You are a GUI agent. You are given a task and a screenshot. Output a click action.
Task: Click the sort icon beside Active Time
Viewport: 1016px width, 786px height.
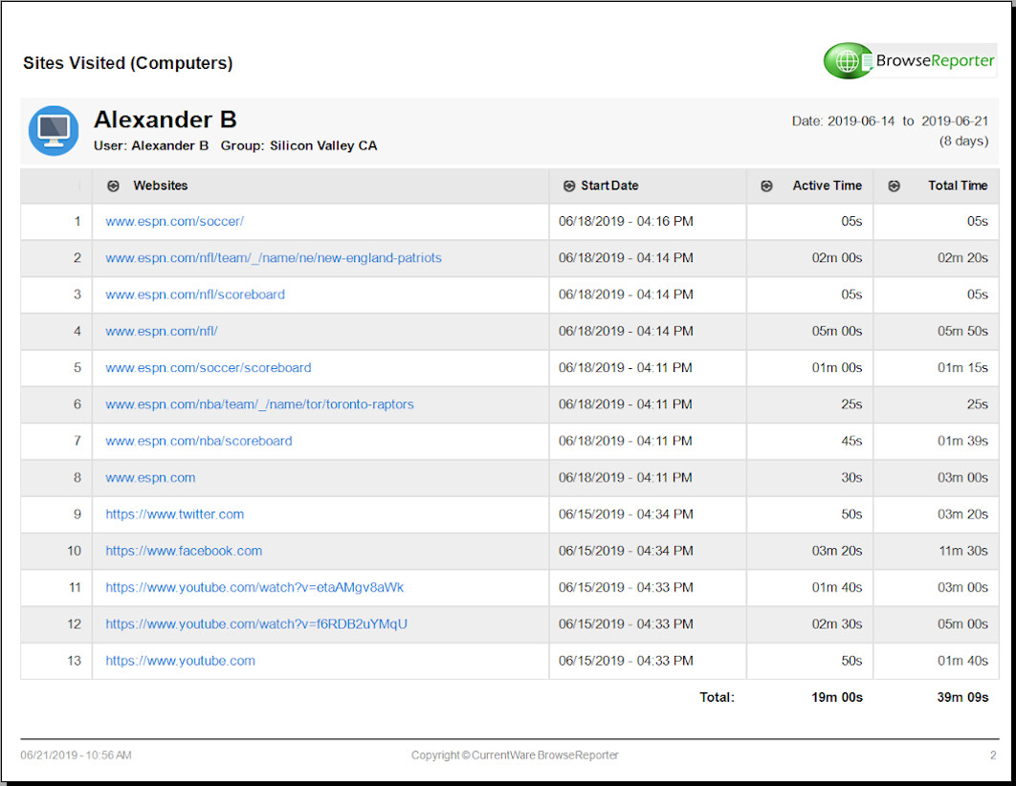click(766, 186)
